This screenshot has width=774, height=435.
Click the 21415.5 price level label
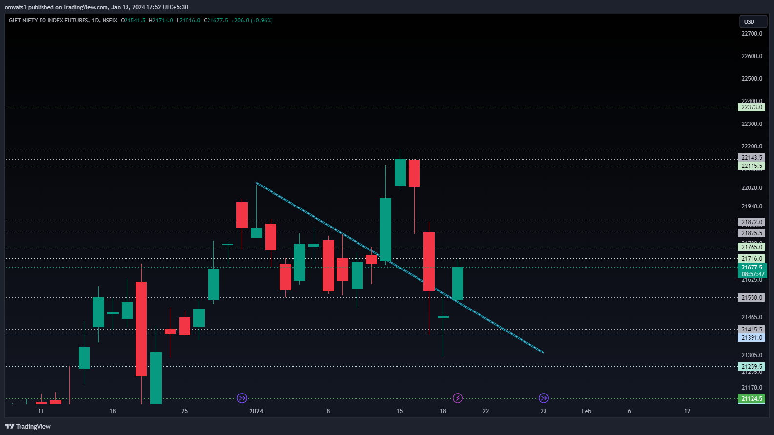click(752, 330)
